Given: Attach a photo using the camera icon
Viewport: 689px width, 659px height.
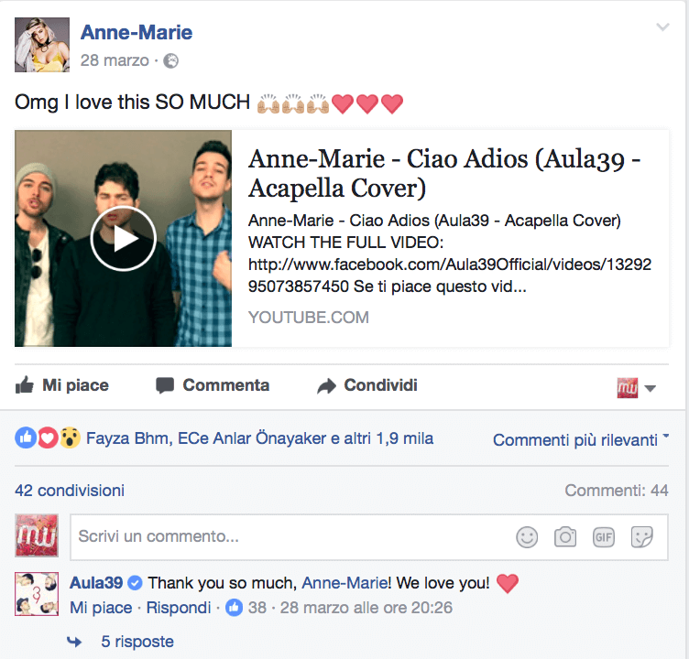Looking at the screenshot, I should (x=565, y=536).
